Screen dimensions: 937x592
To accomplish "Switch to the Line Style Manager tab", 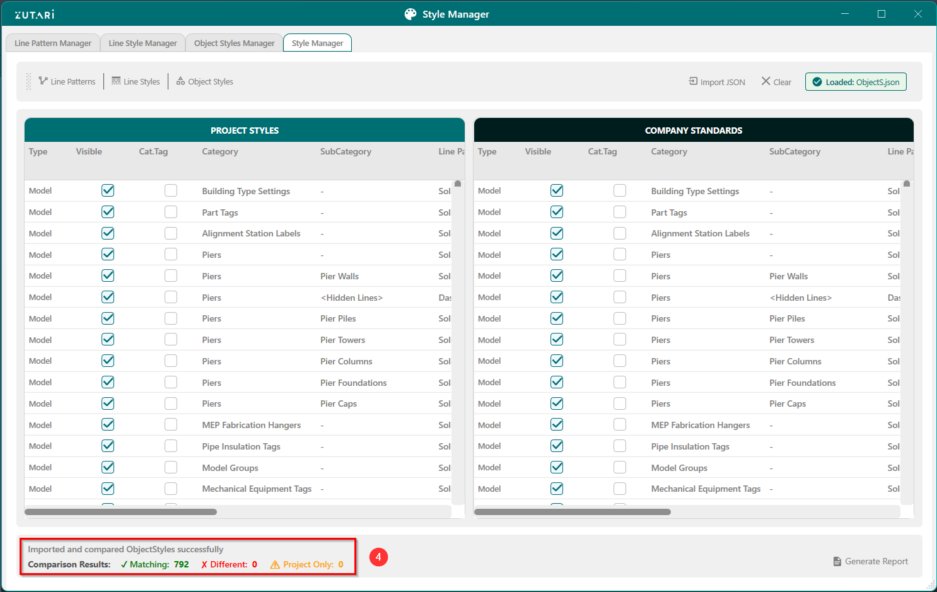I will coord(143,43).
